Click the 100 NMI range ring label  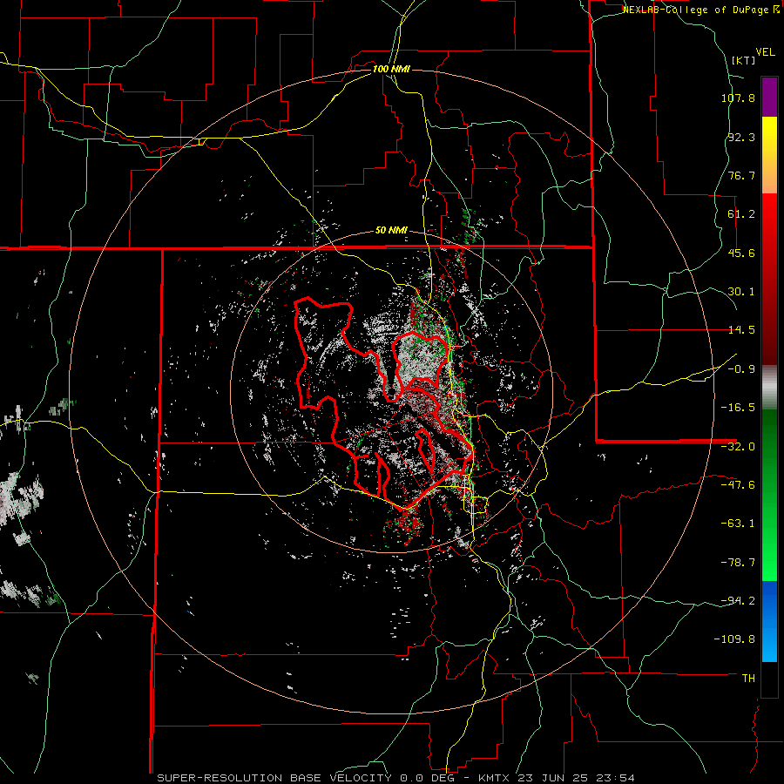click(391, 69)
